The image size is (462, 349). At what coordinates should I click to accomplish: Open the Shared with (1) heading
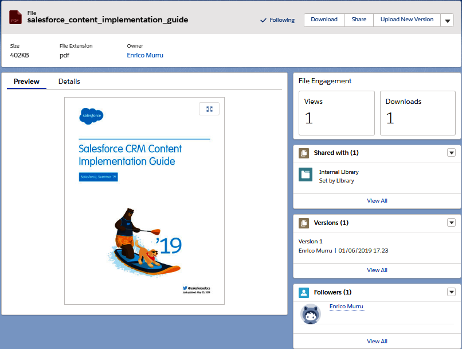336,153
